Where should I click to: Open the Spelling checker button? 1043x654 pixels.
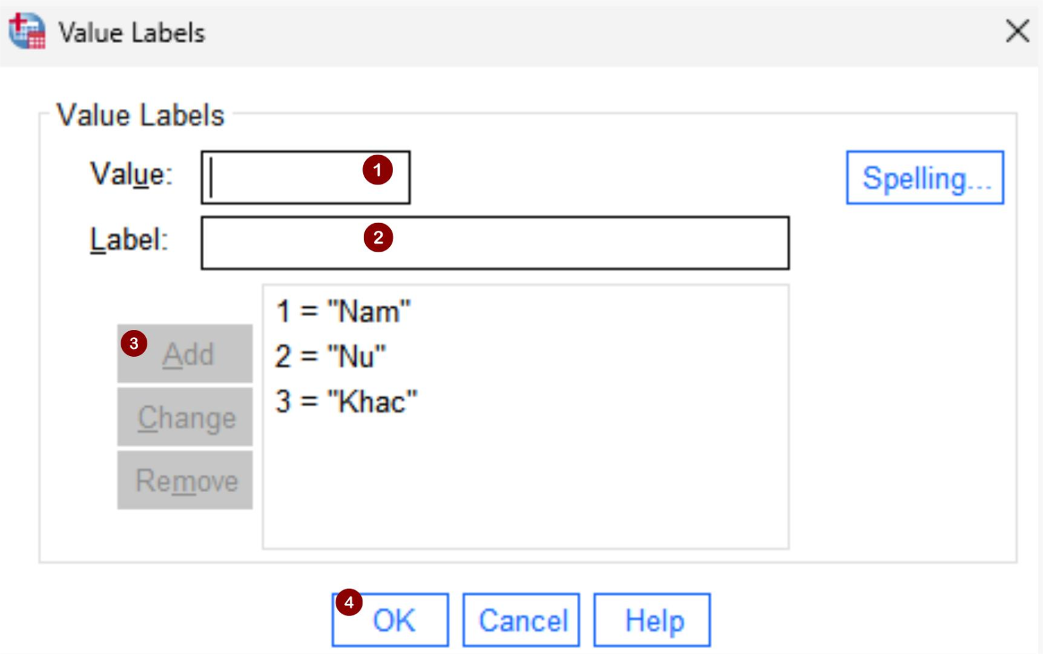(x=924, y=178)
